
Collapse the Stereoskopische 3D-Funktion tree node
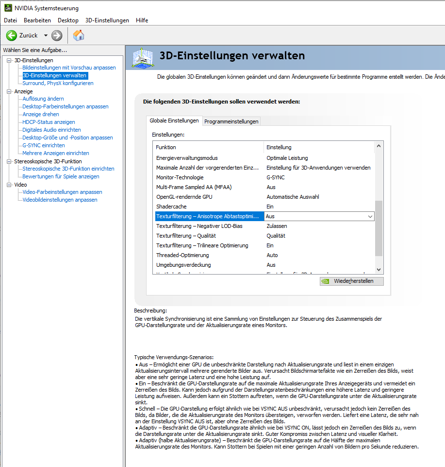pos(9,161)
